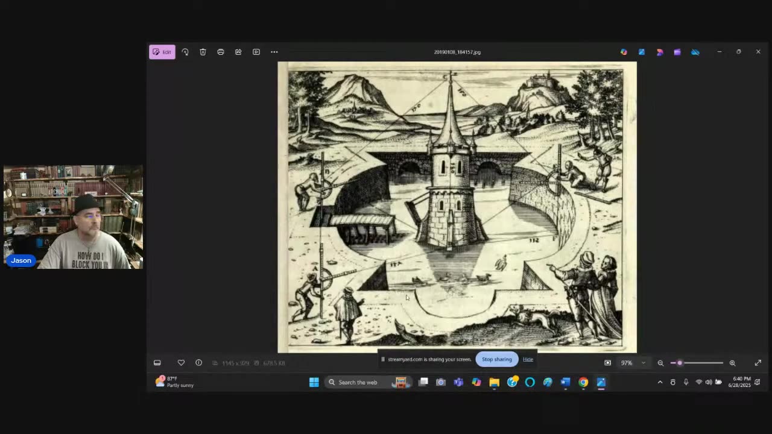772x434 pixels.
Task: Click Jason's webcam video overlay
Action: [73, 217]
